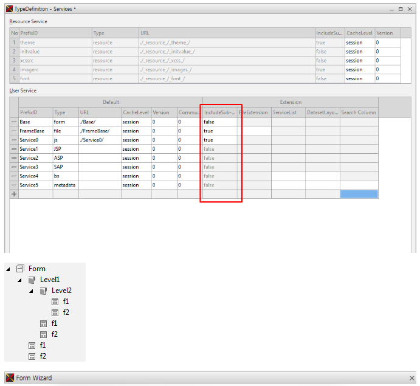This screenshot has width=420, height=386.
Task: Select the Level2 folder icon
Action: click(43, 291)
